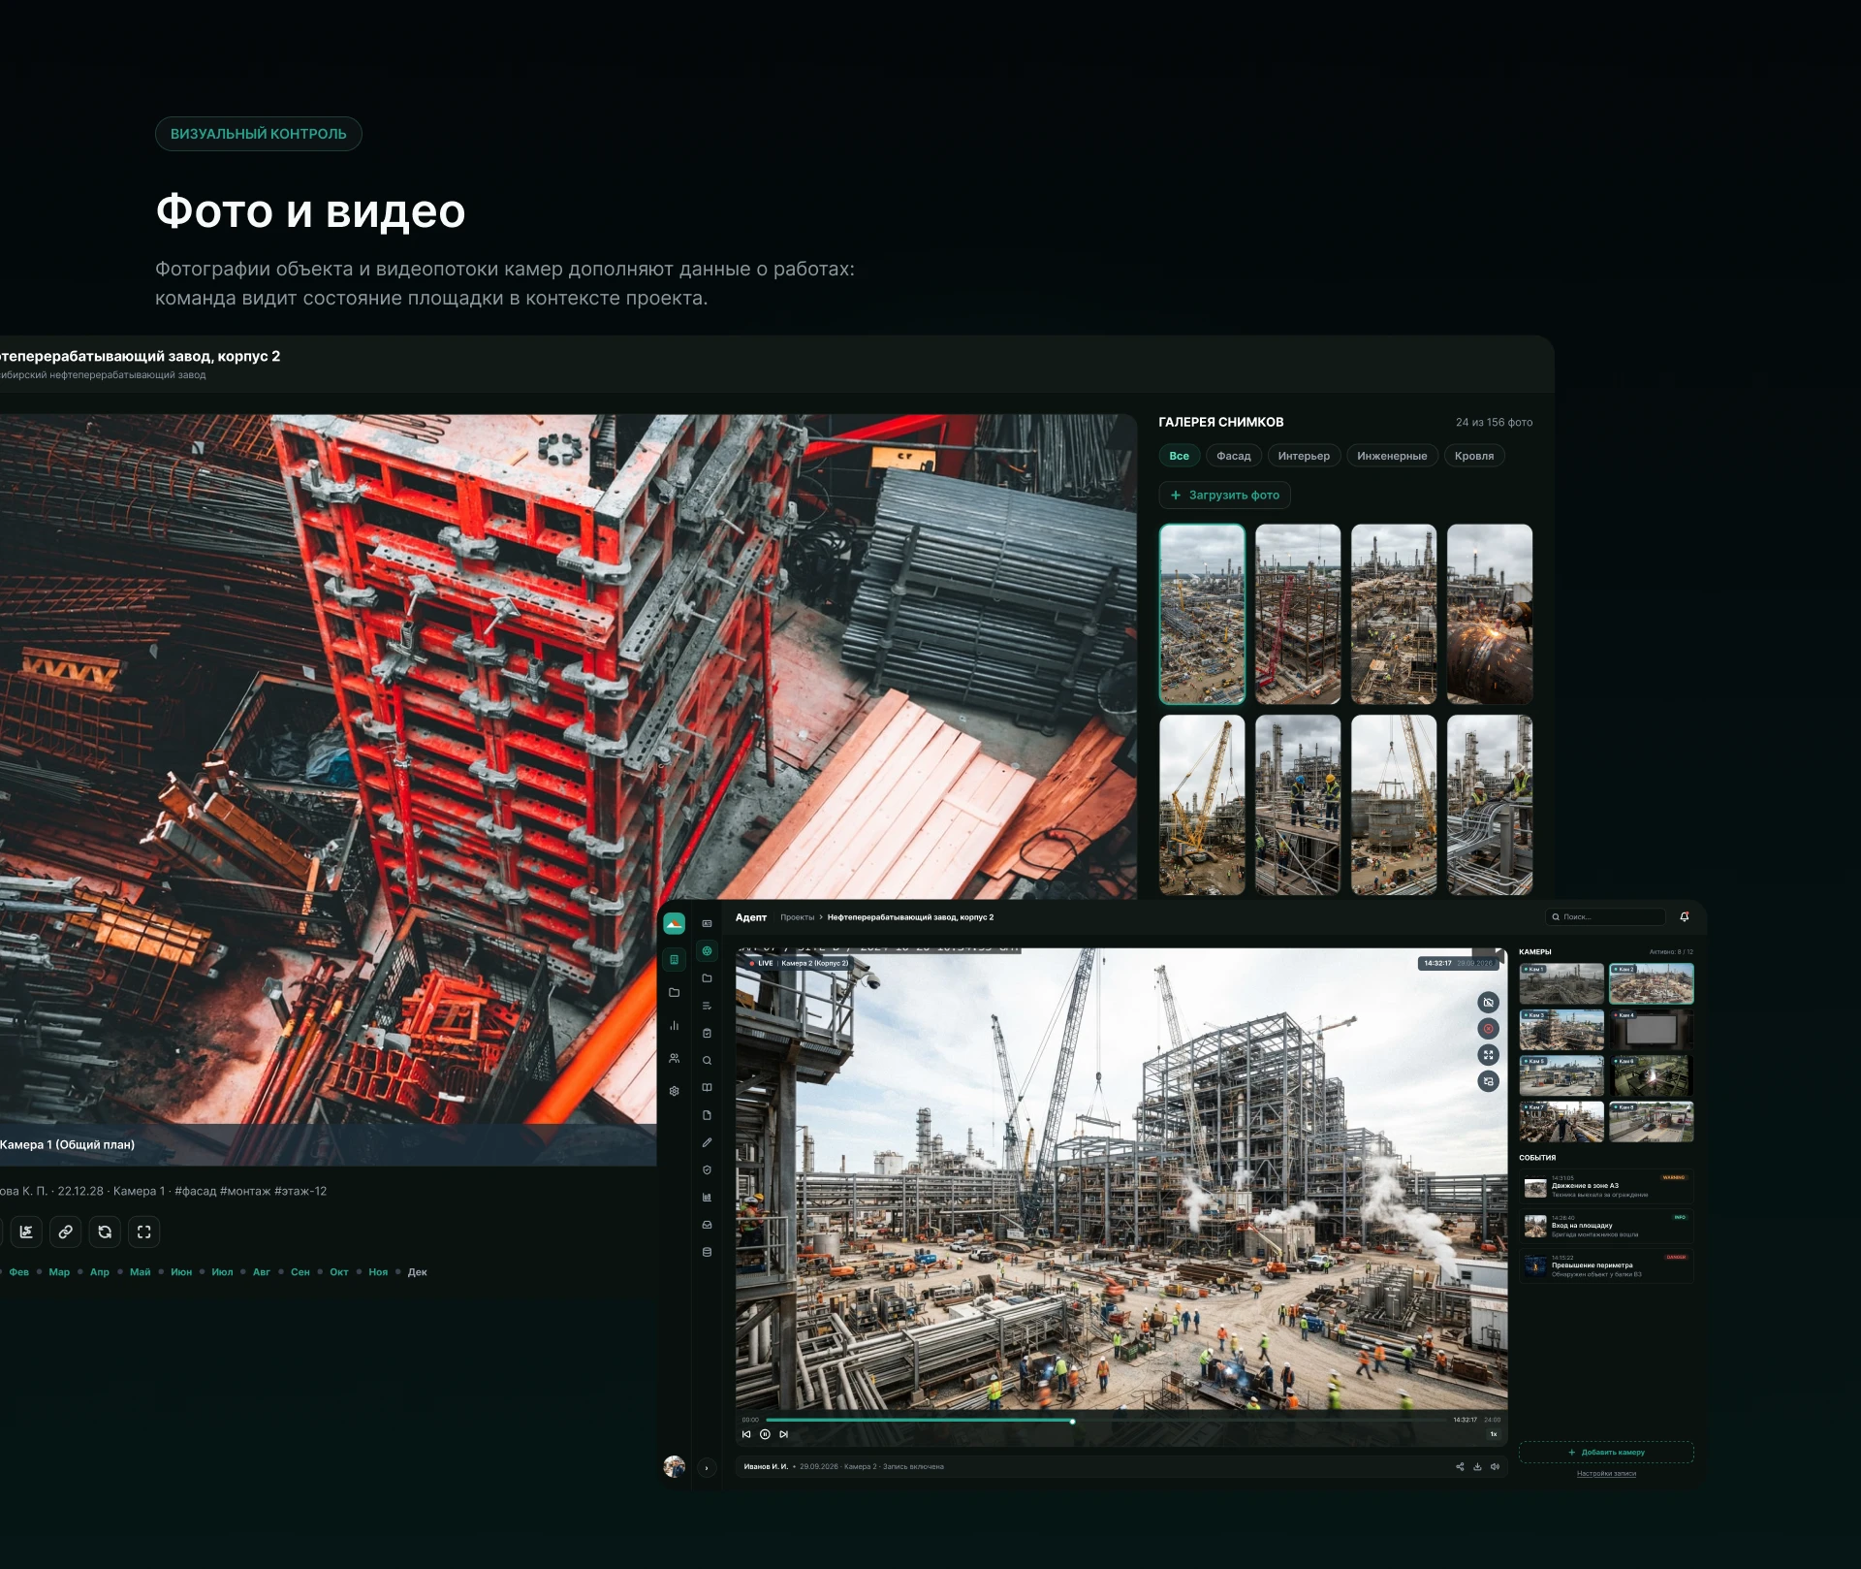Viewport: 1861px width, 1569px height.
Task: Open the users team sidebar icon
Action: tap(674, 1058)
